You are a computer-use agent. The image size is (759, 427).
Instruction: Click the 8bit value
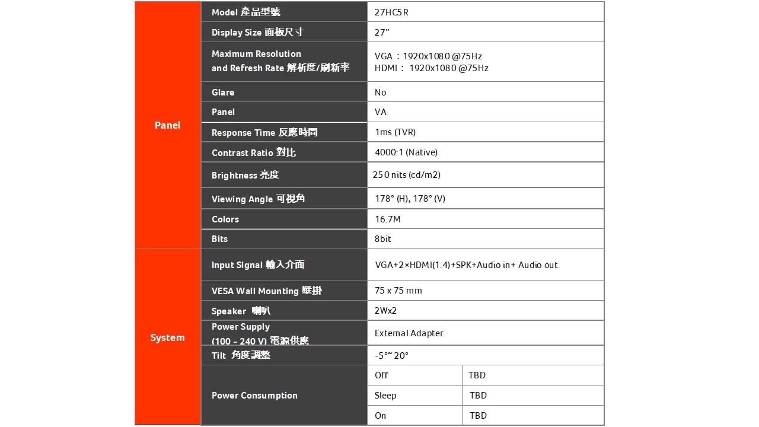pyautogui.click(x=383, y=239)
